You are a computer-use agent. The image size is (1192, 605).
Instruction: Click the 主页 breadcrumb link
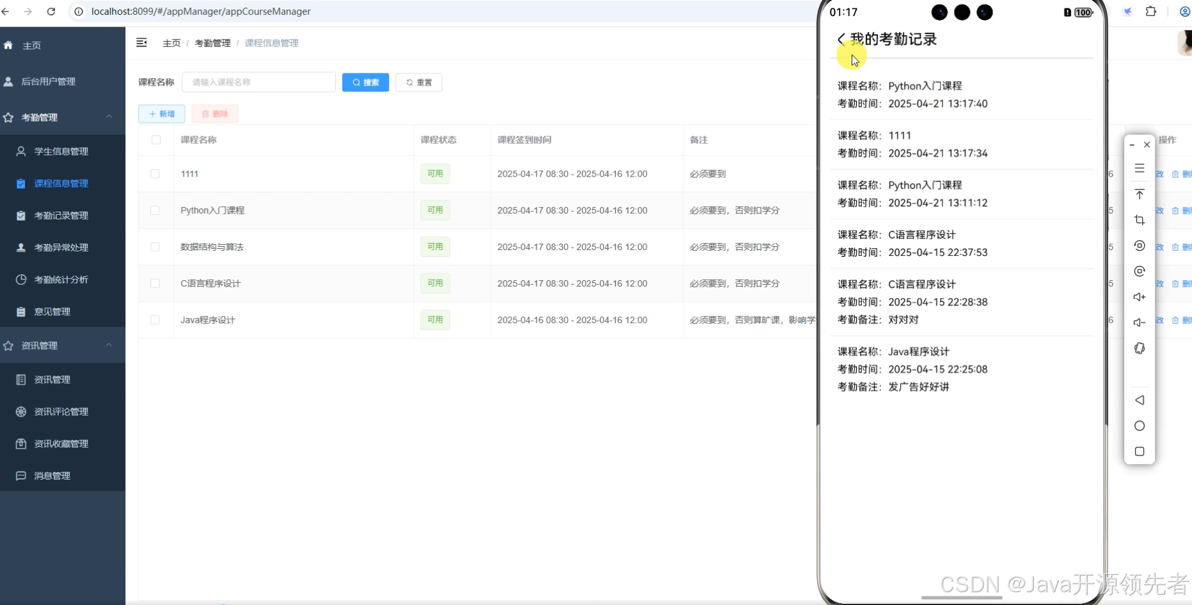click(171, 43)
